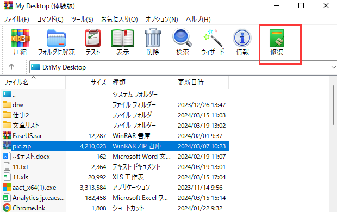337x212 pixels.
Task: Show archive 情報 info icon
Action: click(242, 38)
